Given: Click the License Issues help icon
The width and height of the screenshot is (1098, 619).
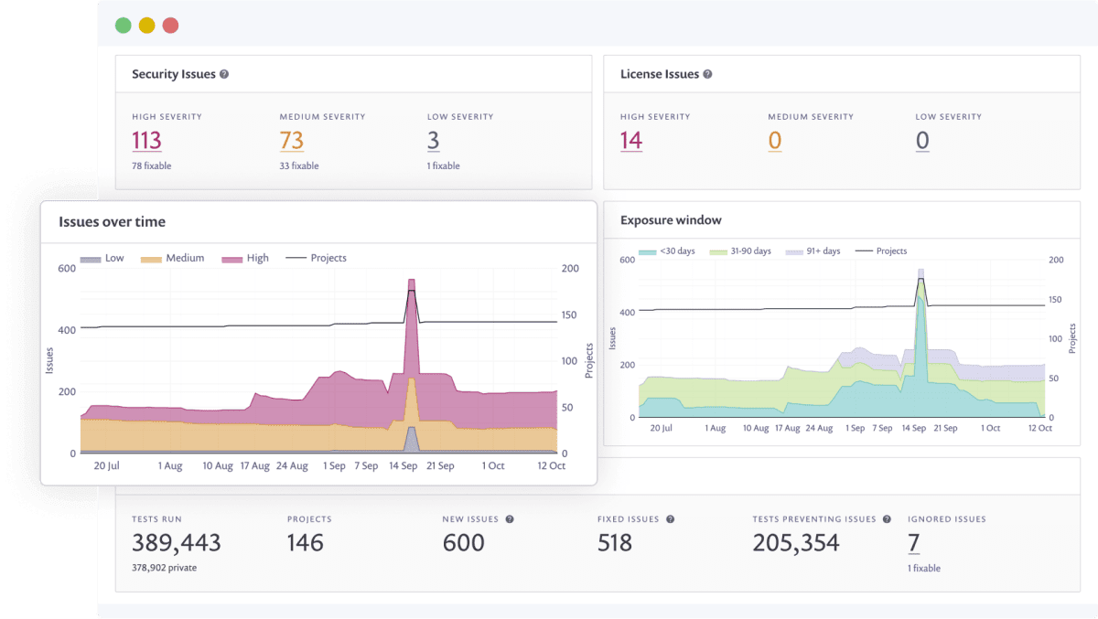Looking at the screenshot, I should [x=707, y=74].
